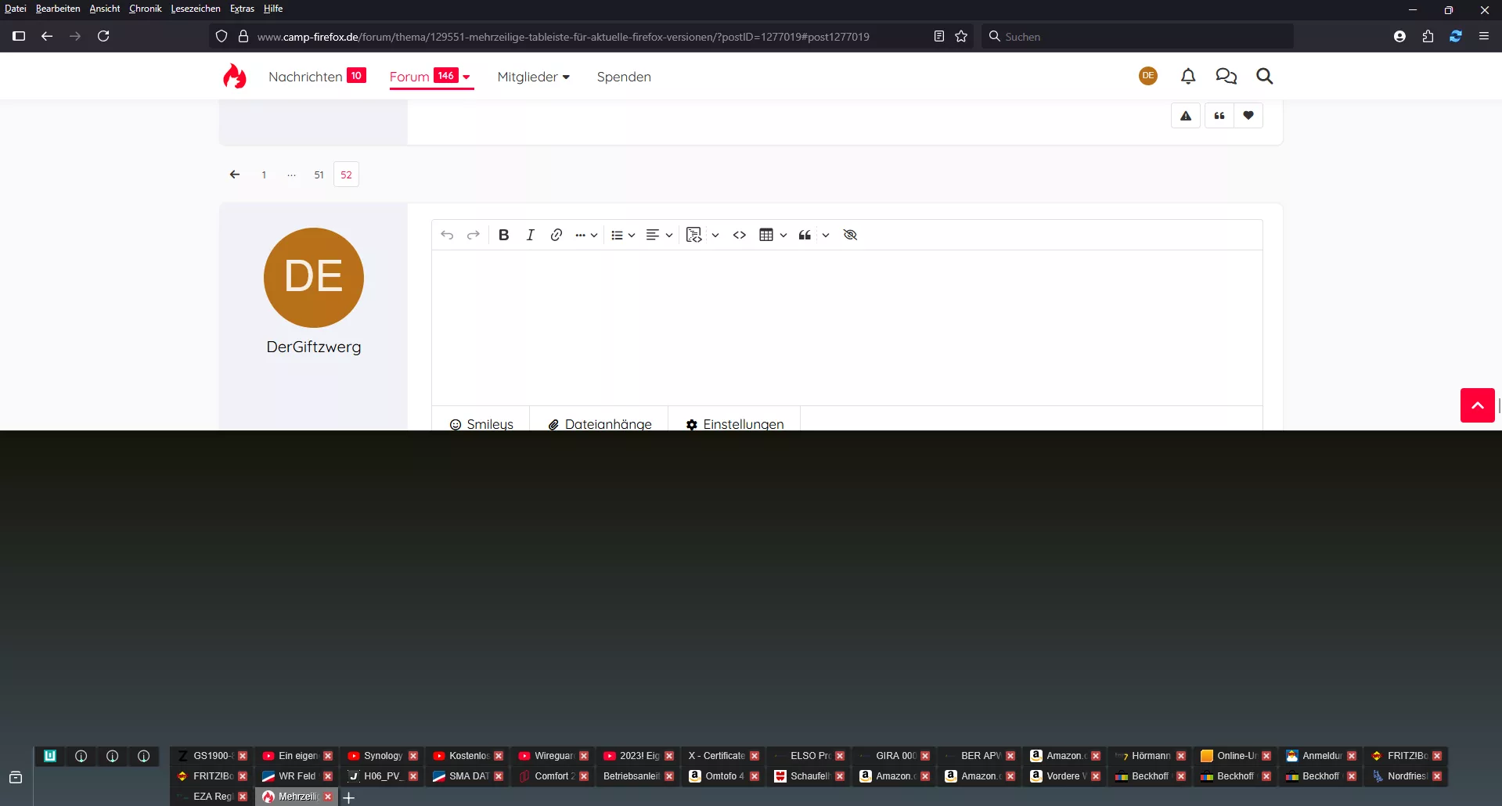Open forum search magnifier icon

click(x=1264, y=76)
